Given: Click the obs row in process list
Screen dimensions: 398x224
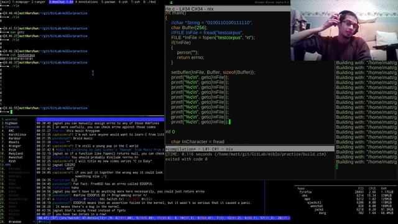Looking at the screenshot, I should click(x=346, y=196).
